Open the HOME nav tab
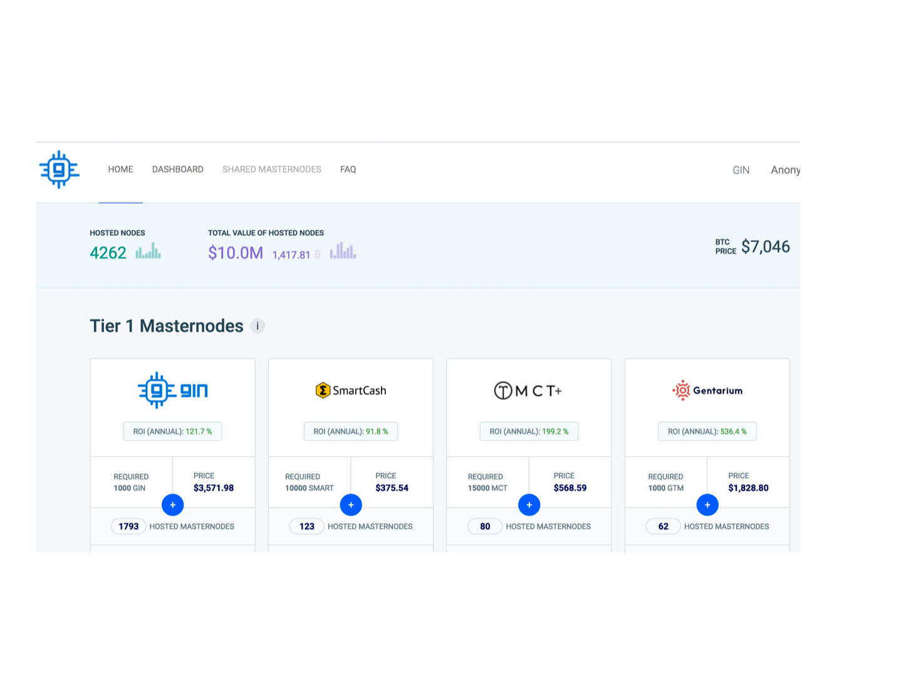The image size is (909, 681). [120, 170]
